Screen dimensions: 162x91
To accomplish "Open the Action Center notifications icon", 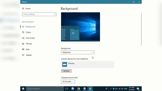I will [138, 89].
